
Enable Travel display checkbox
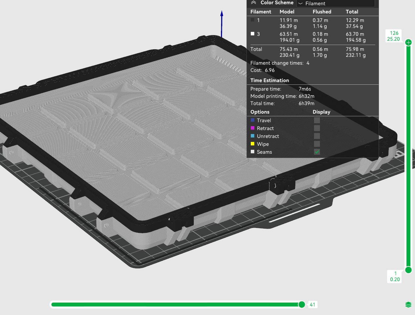click(317, 120)
